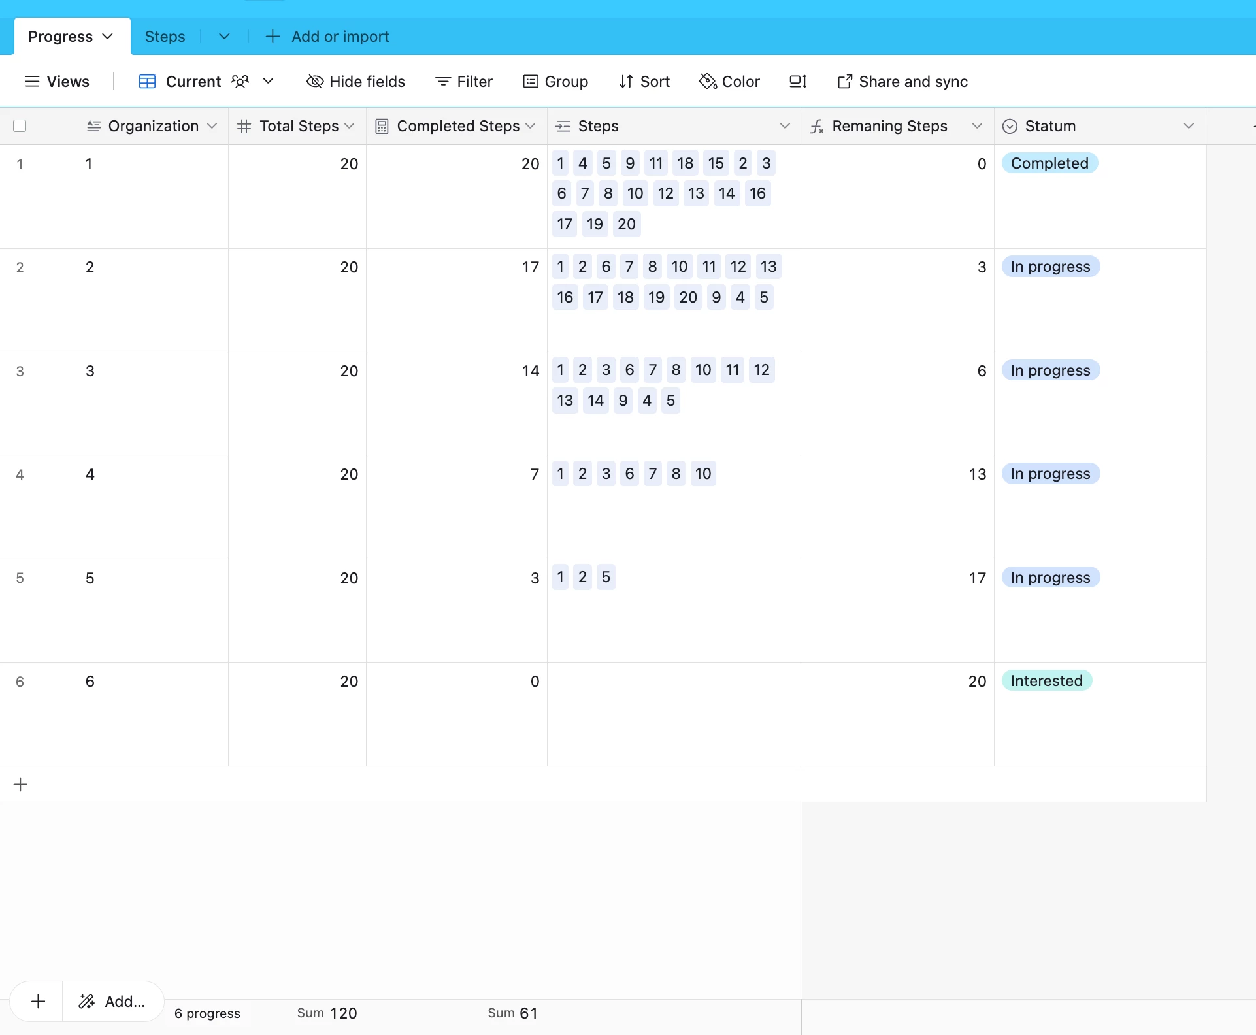Click the Sort arrows icon
The width and height of the screenshot is (1256, 1035).
(x=626, y=82)
